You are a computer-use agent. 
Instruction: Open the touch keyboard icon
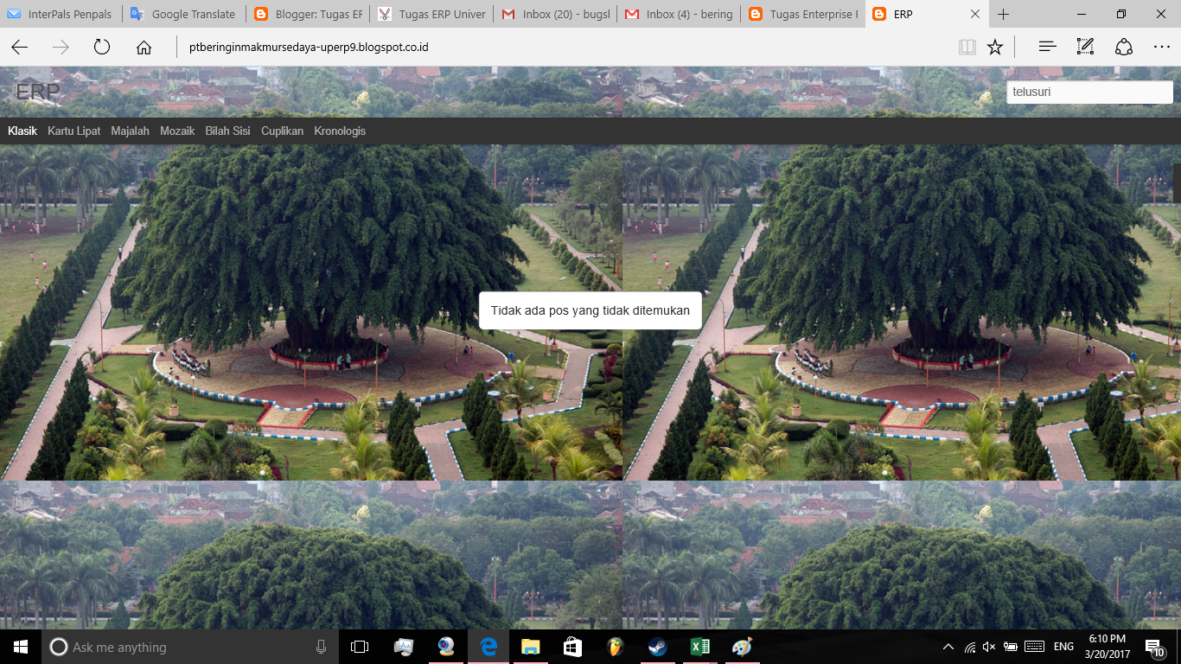tap(1033, 647)
